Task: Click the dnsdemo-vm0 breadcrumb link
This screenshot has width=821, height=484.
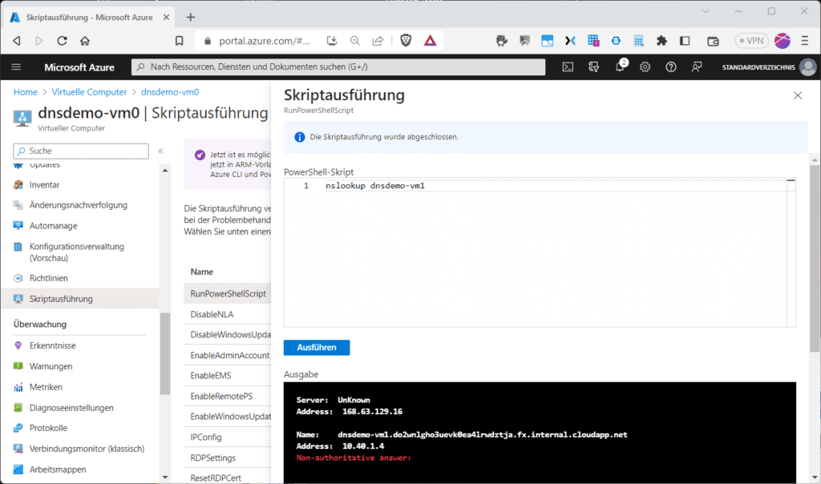Action: [170, 92]
